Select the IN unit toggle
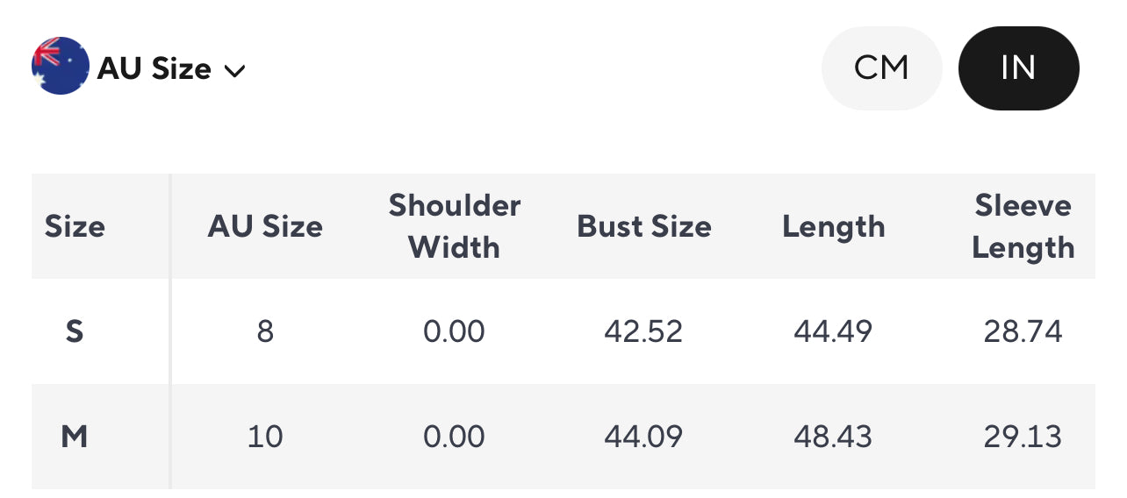The width and height of the screenshot is (1127, 498). pos(1018,68)
